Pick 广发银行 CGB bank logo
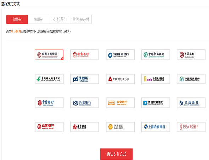The height and width of the screenshot is (160, 209). pos(120,79)
